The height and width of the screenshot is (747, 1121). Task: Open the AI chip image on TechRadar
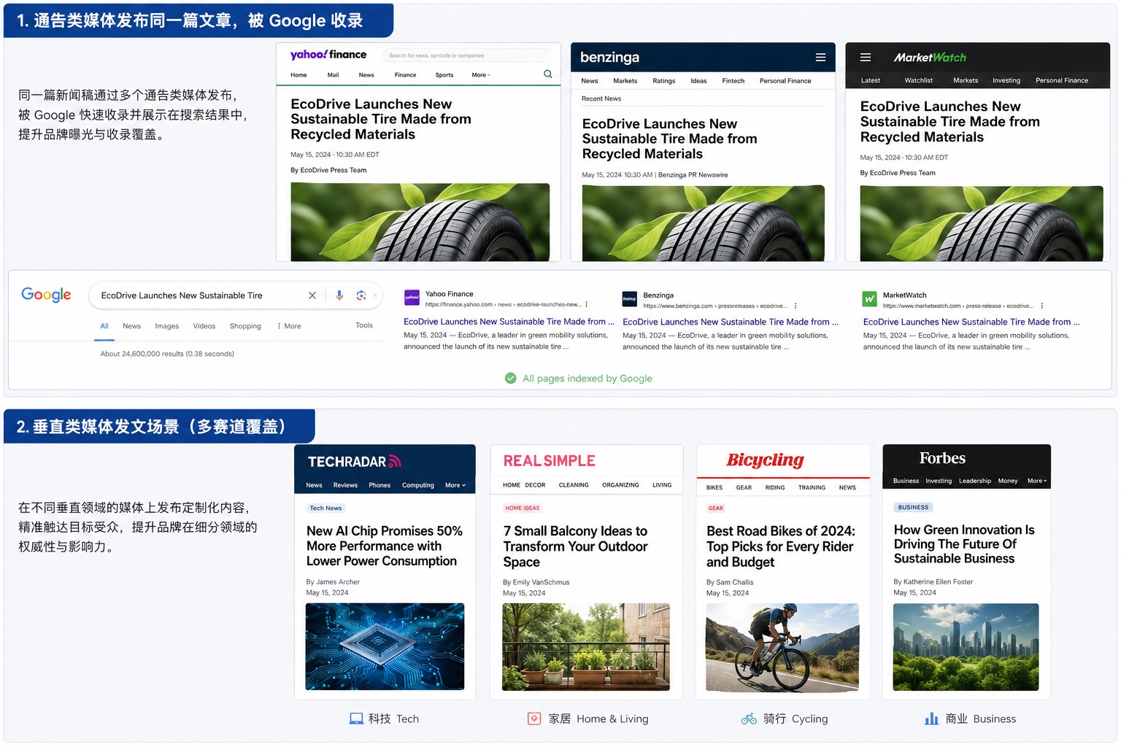(x=385, y=646)
